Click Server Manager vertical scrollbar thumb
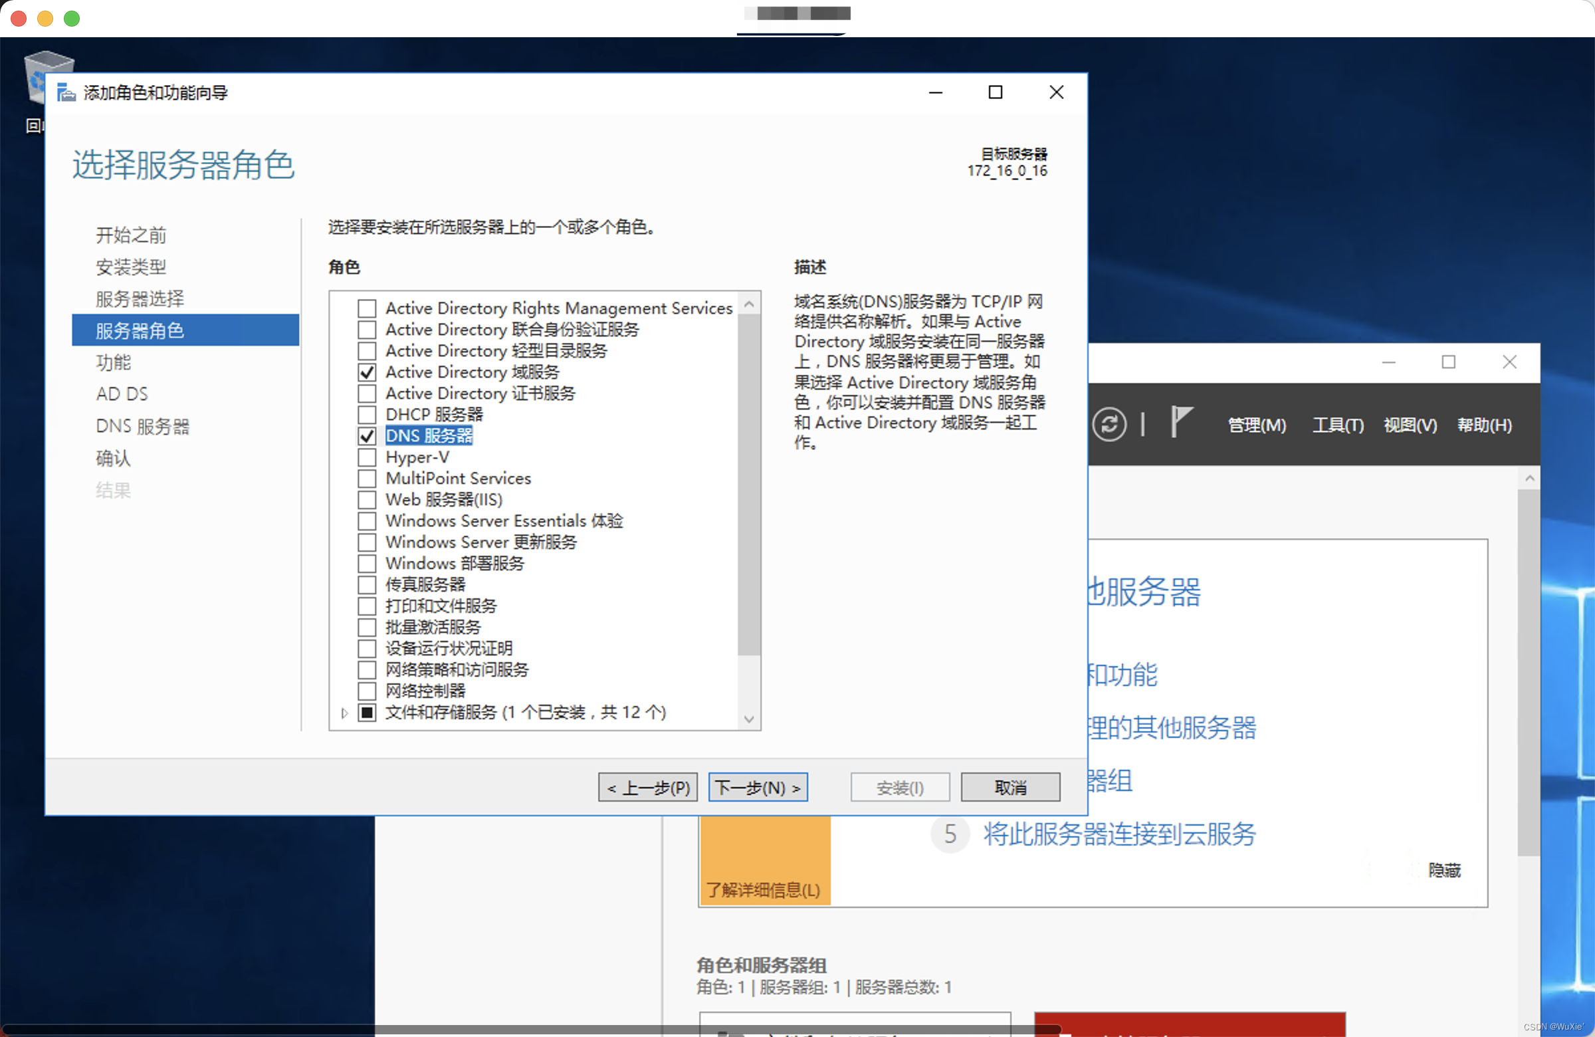 pyautogui.click(x=1529, y=672)
